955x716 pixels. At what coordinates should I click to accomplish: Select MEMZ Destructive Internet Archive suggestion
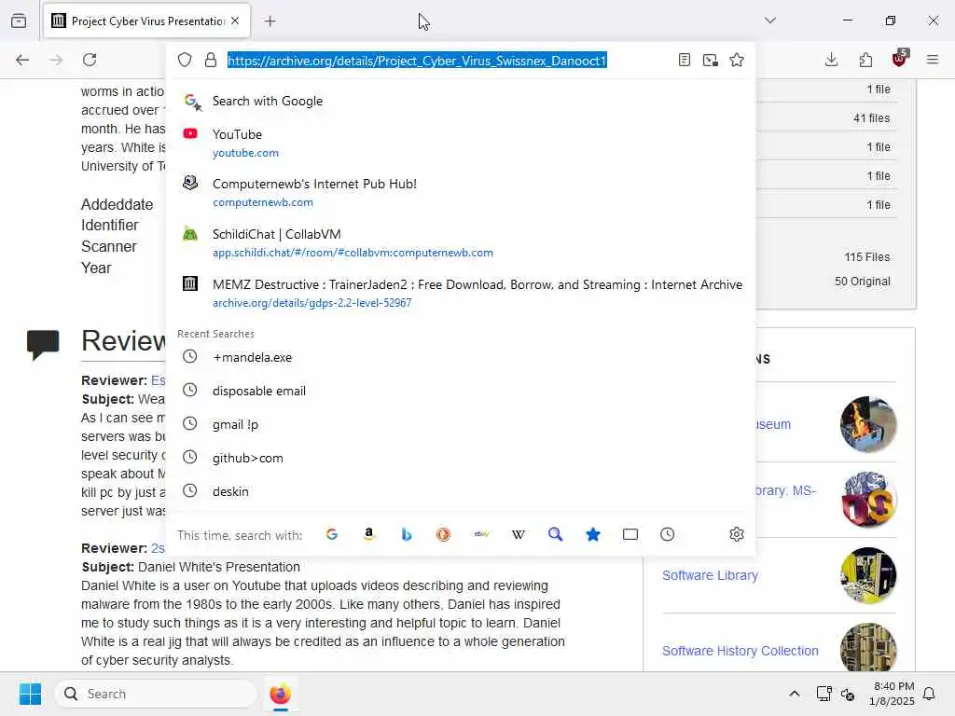(x=461, y=293)
